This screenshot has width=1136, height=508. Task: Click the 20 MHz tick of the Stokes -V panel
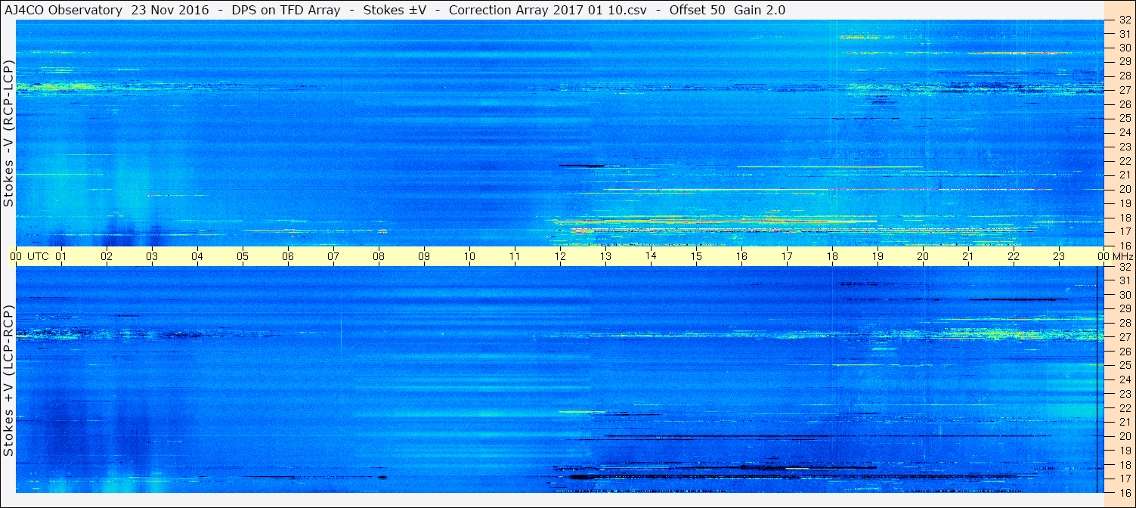click(1125, 189)
